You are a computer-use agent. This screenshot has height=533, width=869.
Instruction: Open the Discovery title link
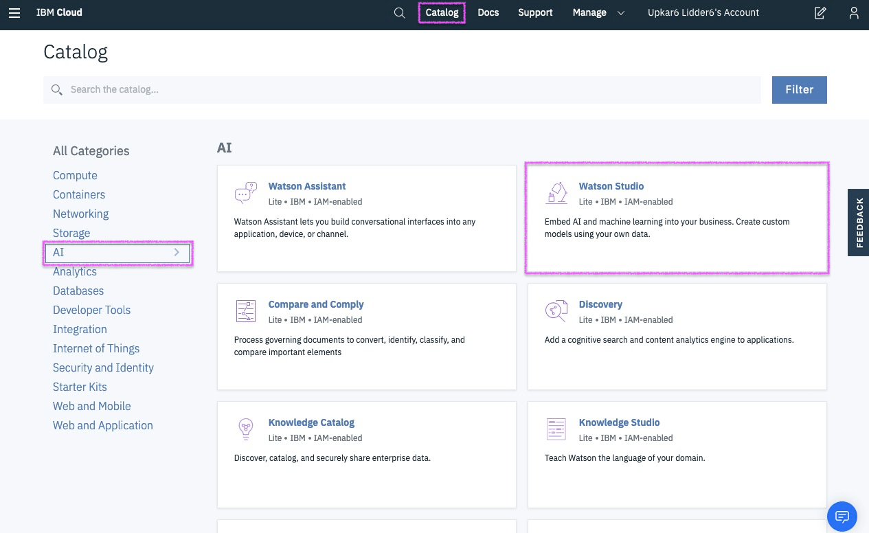[600, 304]
